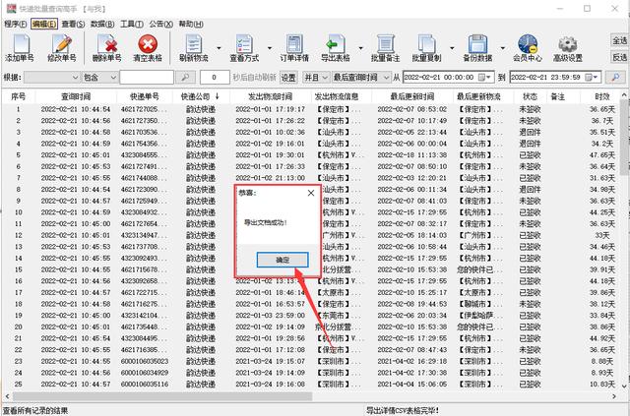Click the horizontal scrollbar right arrow
This screenshot has width=630, height=416.
click(x=614, y=396)
